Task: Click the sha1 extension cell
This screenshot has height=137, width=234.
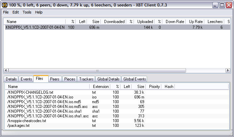Action: click(96, 111)
